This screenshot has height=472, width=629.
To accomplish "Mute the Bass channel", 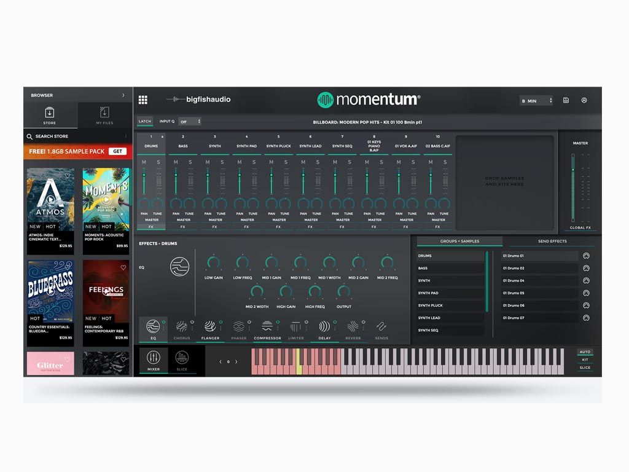I will pos(176,162).
